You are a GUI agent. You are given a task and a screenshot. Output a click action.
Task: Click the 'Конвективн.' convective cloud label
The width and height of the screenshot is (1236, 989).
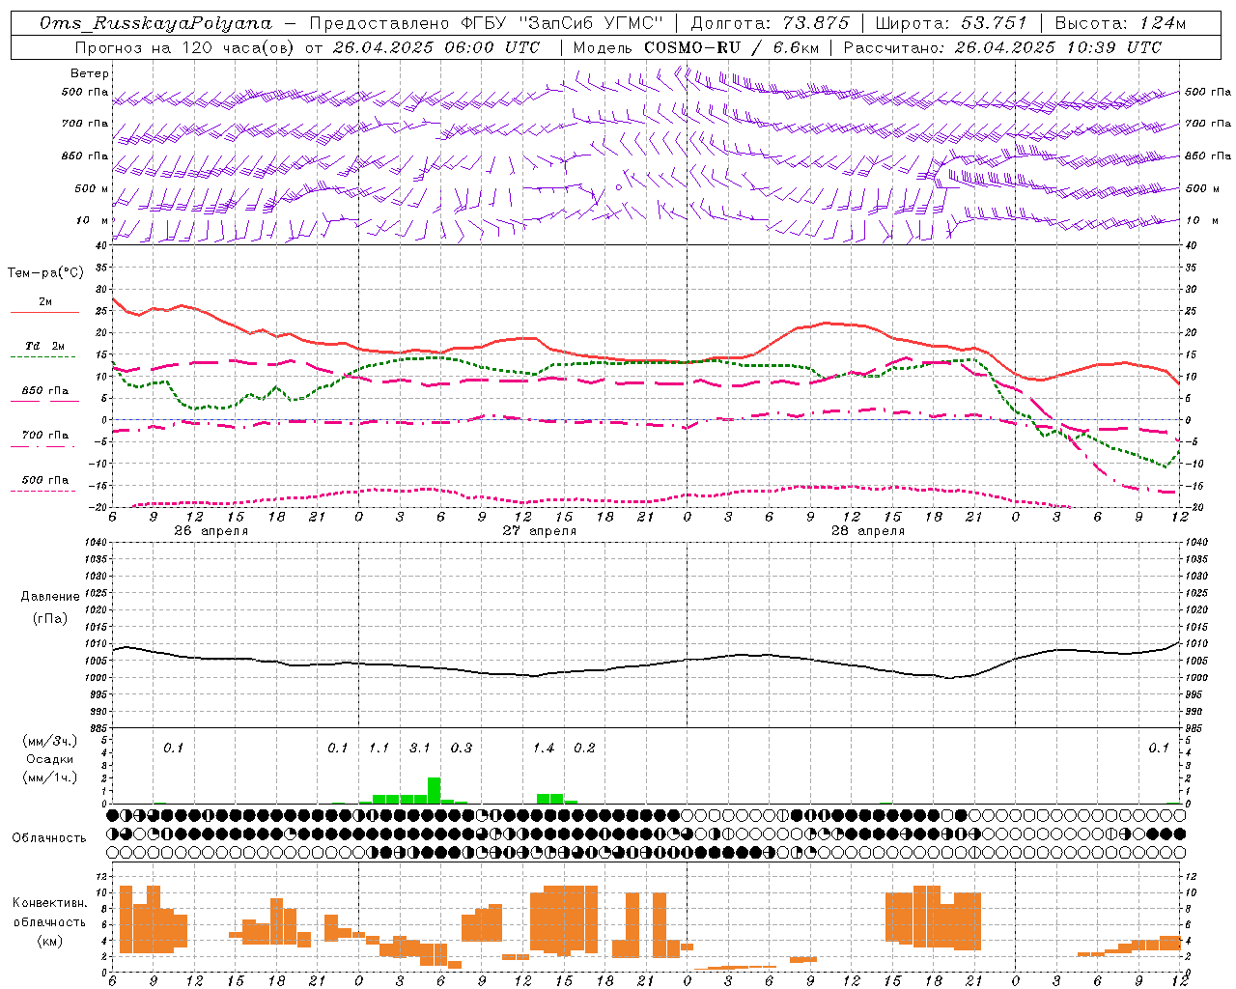tap(49, 903)
